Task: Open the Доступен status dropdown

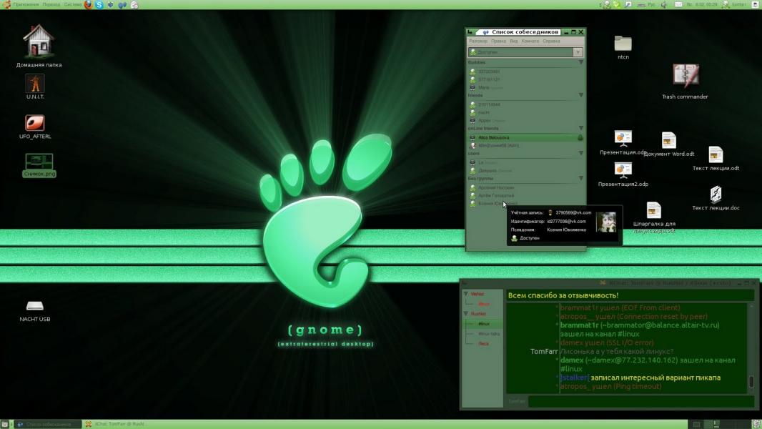Action: pos(525,52)
